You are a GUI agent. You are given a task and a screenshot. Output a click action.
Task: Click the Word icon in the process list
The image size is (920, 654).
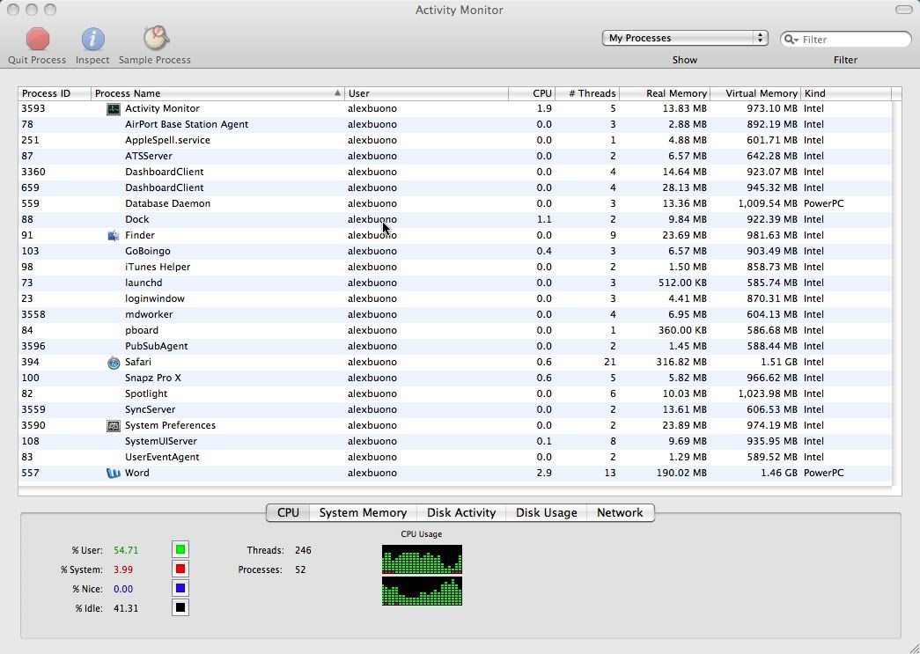114,474
